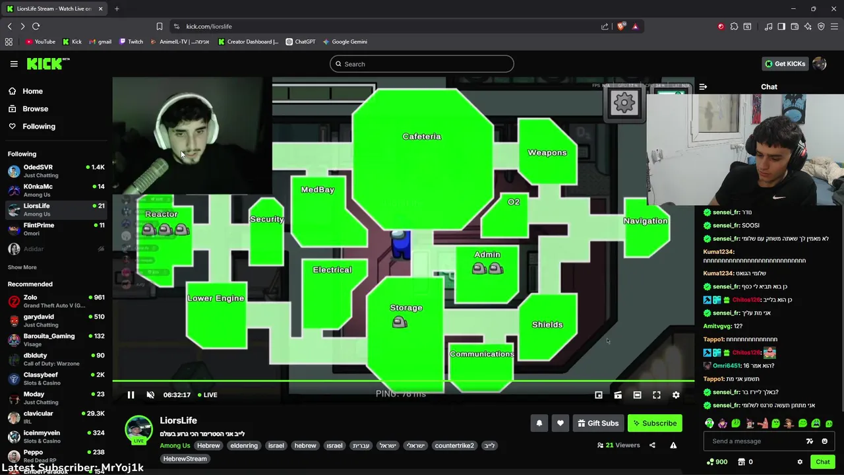Image resolution: width=844 pixels, height=475 pixels.
Task: Open video player settings gear
Action: (x=676, y=395)
